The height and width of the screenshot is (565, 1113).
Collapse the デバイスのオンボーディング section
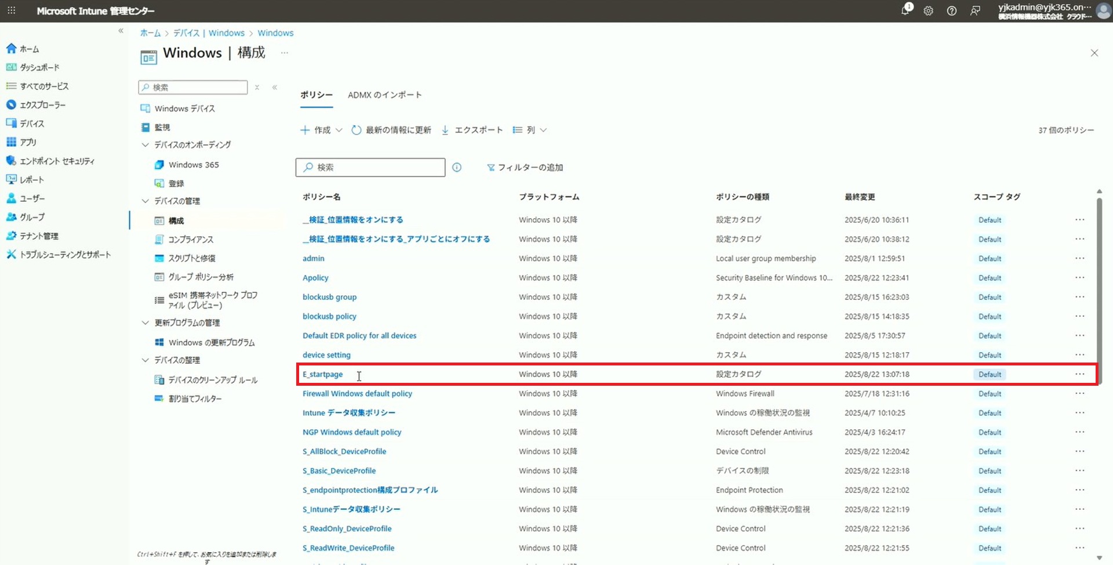coord(146,144)
